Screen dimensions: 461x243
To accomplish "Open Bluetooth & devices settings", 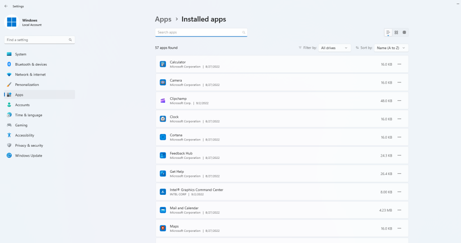I will pos(31,64).
